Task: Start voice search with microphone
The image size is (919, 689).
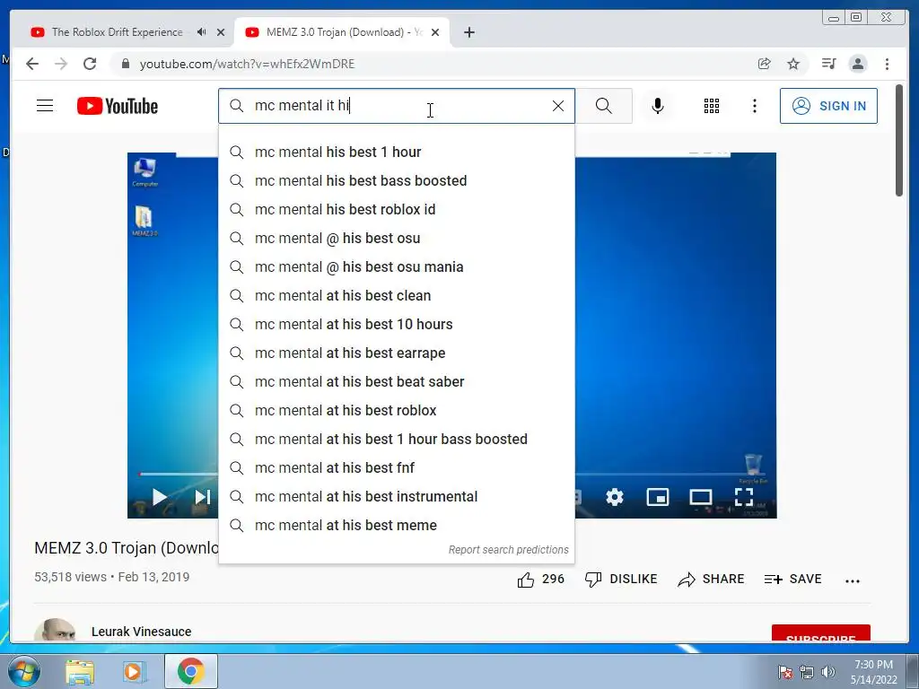Action: click(x=658, y=106)
